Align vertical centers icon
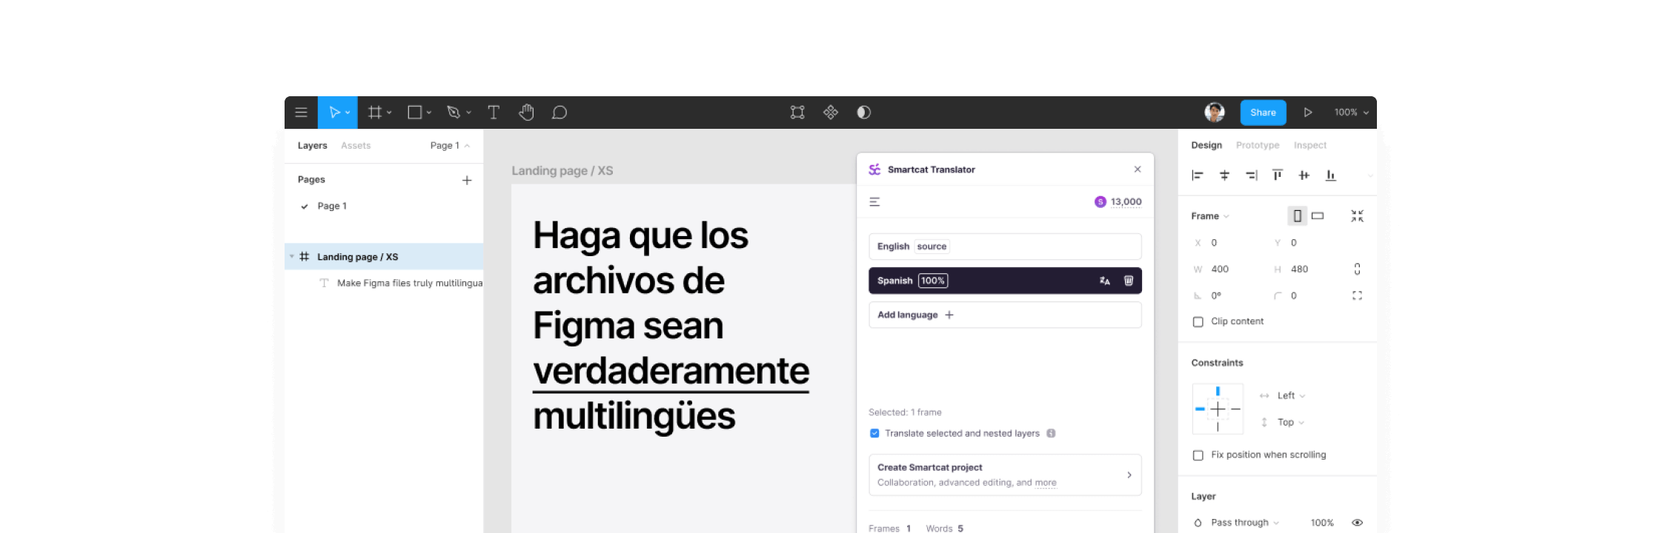The width and height of the screenshot is (1660, 533). [x=1304, y=175]
